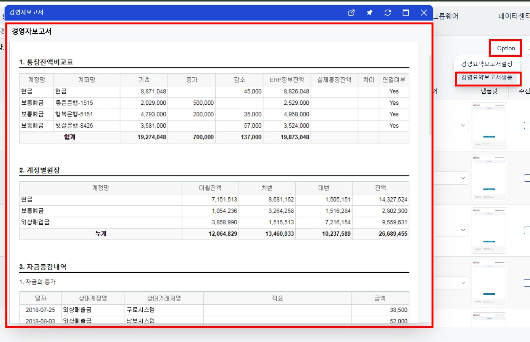Select the 2018-07-25 date cell
The height and width of the screenshot is (342, 530).
tap(40, 310)
